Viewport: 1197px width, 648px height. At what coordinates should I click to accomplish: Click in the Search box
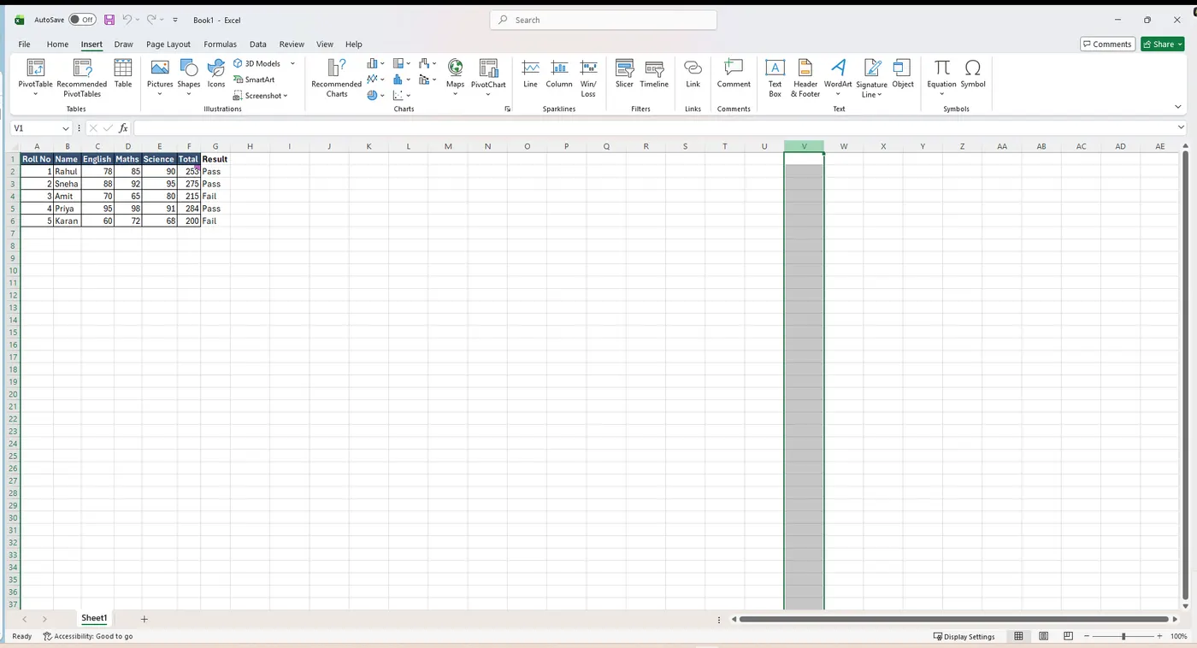tap(604, 20)
